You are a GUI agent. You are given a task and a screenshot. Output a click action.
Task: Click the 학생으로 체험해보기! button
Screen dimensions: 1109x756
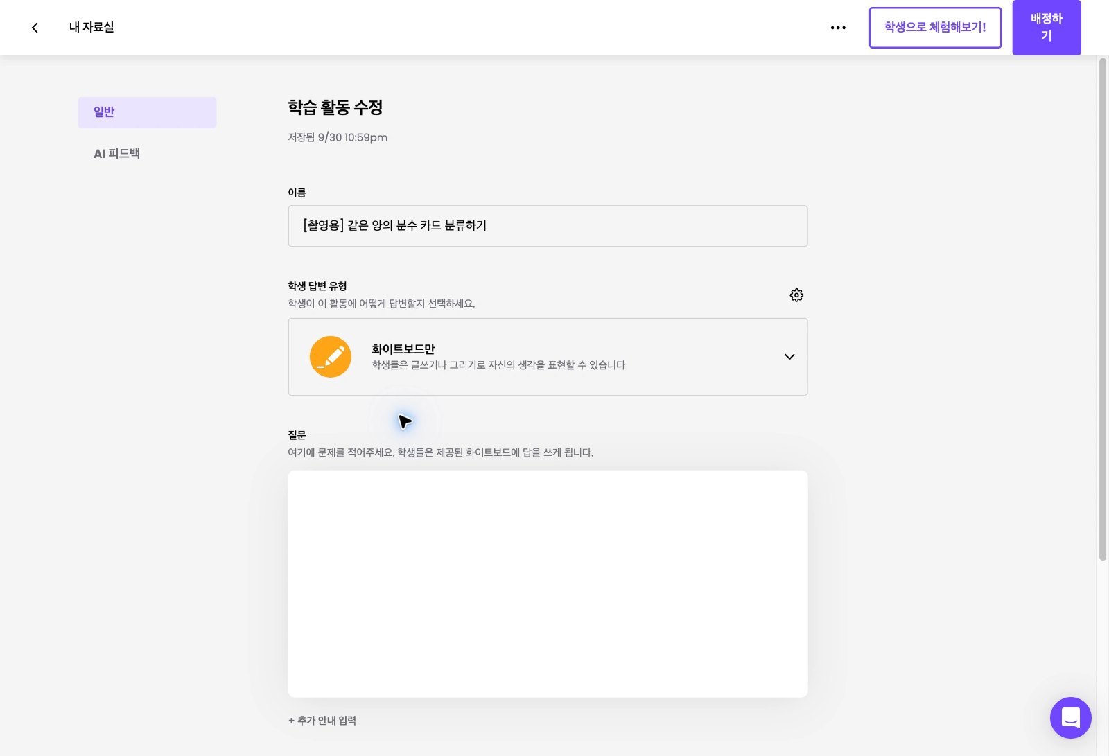click(x=935, y=28)
